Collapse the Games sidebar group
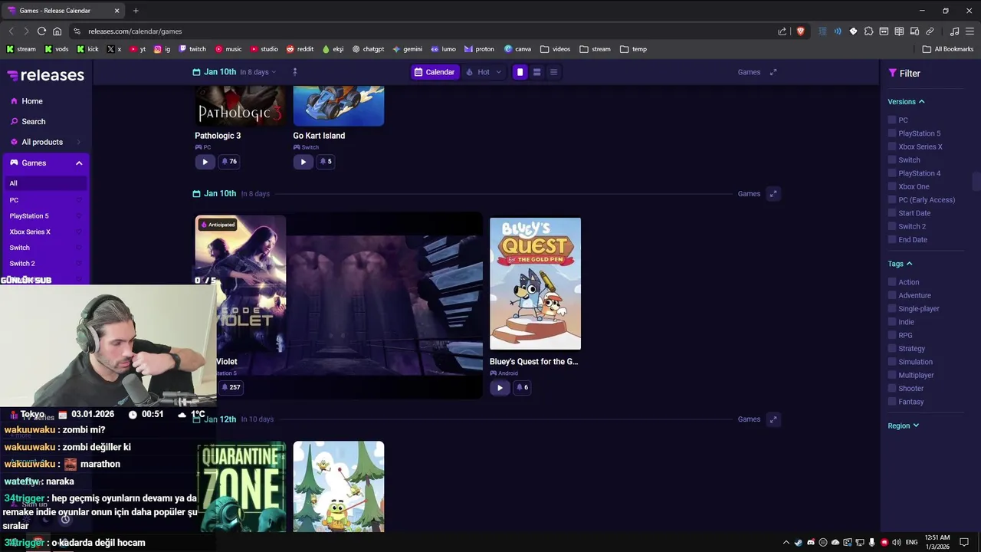Image resolution: width=981 pixels, height=552 pixels. [x=79, y=163]
